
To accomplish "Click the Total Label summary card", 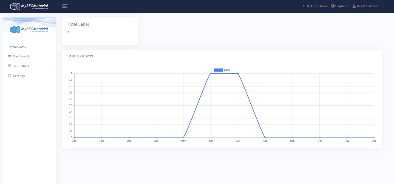I will 100,31.
